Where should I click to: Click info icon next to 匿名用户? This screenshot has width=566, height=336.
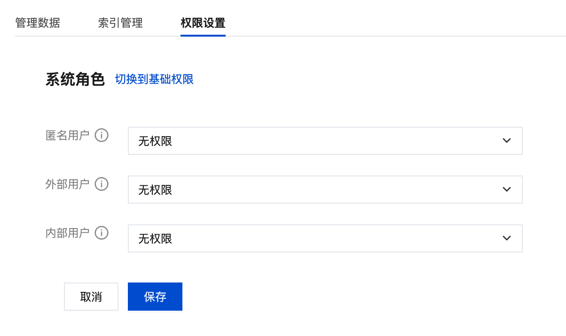pyautogui.click(x=102, y=136)
